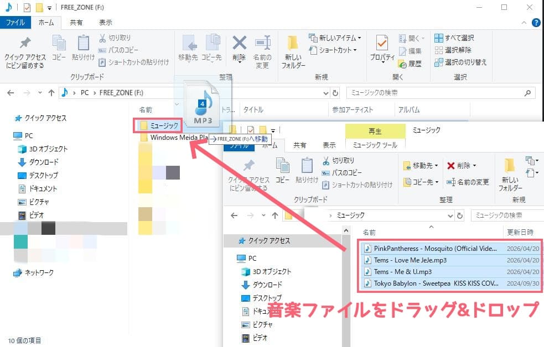Select Network (ネットワーク) in the left sidebar
This screenshot has height=347, width=544.
[34, 272]
